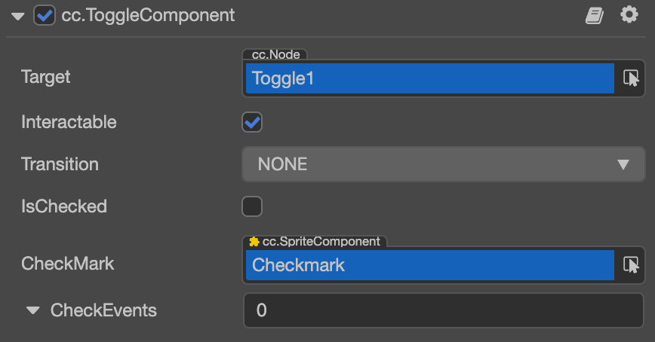Click the cc.ToggleComponent header title
The height and width of the screenshot is (342, 655).
pos(147,16)
